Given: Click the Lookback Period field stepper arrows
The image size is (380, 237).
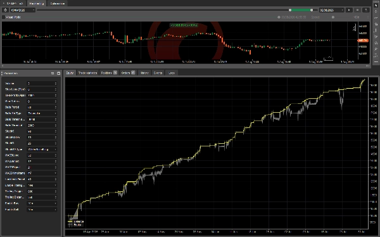Looking at the screenshot, I should point(56,179).
